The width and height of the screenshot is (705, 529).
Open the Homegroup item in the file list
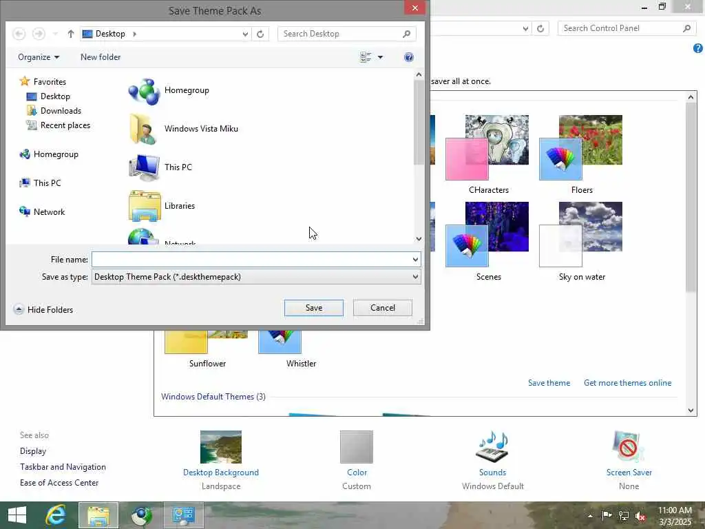(x=169, y=91)
